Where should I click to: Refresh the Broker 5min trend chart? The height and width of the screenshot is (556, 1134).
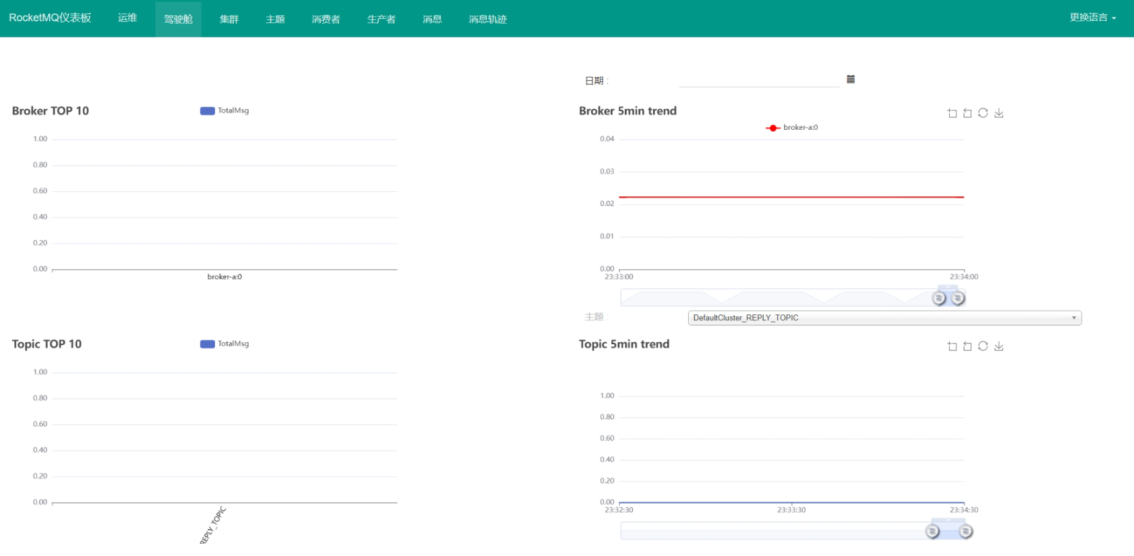pyautogui.click(x=983, y=113)
